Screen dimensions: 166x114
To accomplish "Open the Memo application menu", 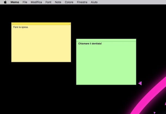I will pos(15,2).
